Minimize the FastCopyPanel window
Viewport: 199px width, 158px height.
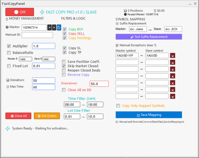(x=190, y=4)
